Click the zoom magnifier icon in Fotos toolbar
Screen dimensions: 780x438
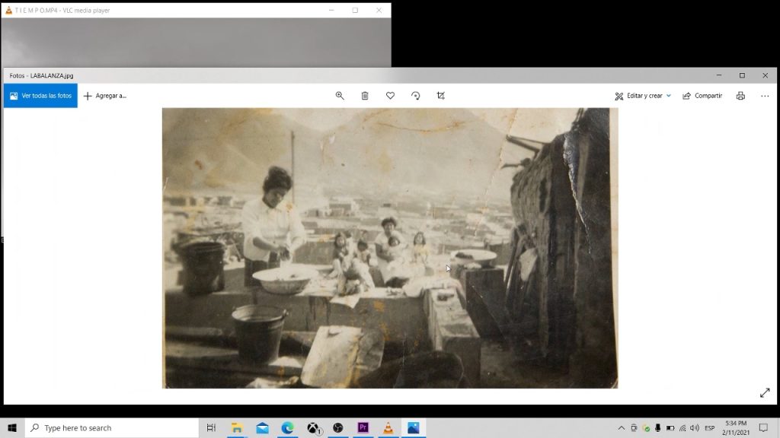pos(340,95)
